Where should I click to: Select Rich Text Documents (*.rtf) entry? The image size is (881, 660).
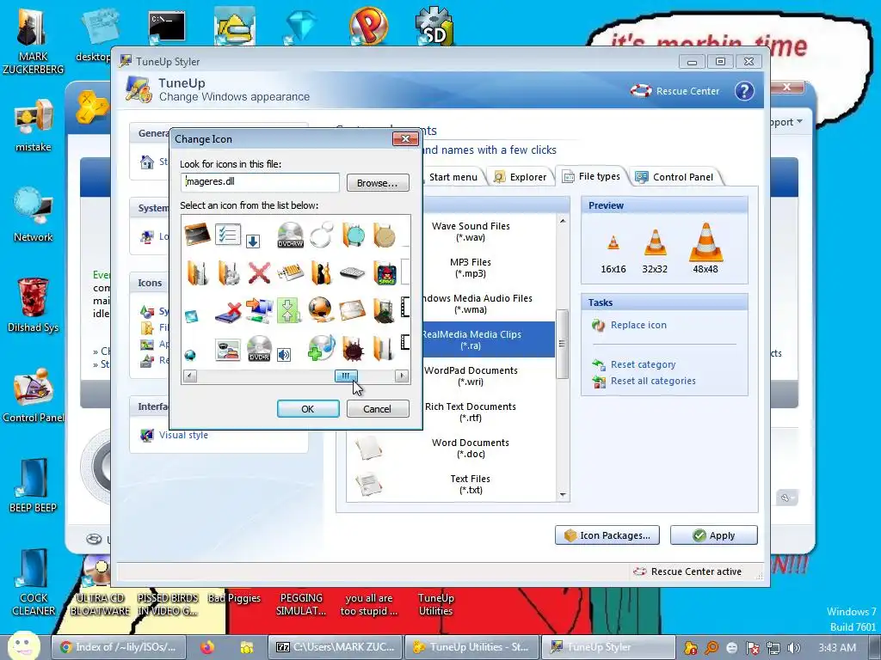[x=471, y=412]
